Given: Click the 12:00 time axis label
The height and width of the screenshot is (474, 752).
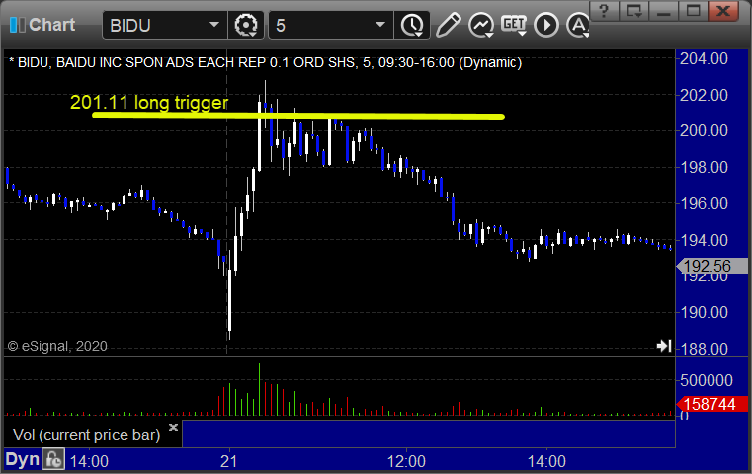Looking at the screenshot, I should 406,461.
